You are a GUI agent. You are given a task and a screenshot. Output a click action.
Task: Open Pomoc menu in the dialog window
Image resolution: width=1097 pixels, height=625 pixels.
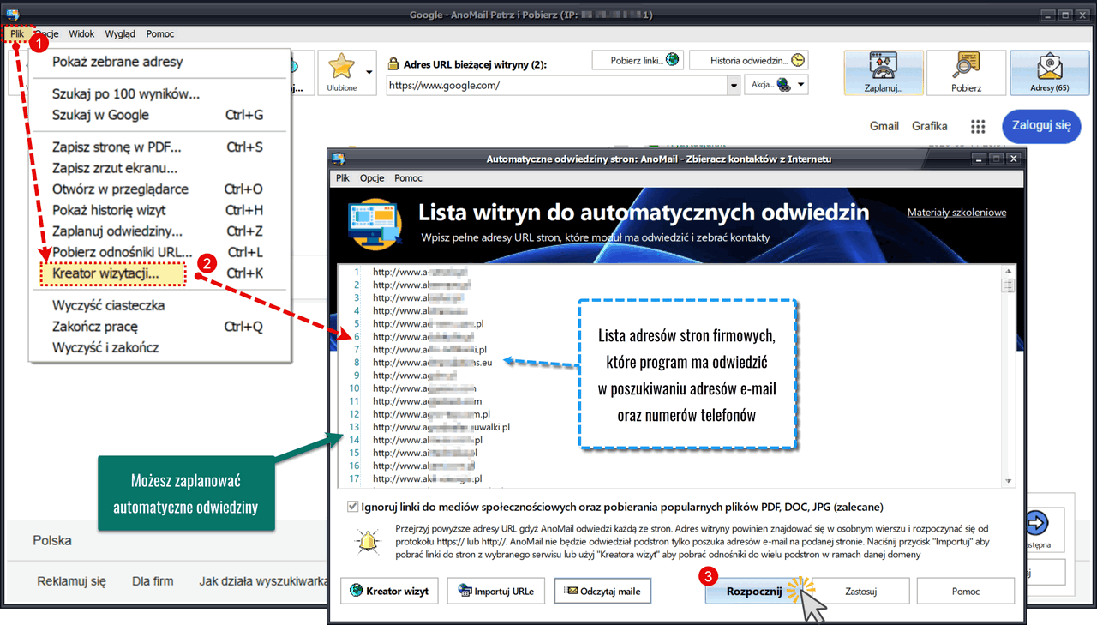408,178
